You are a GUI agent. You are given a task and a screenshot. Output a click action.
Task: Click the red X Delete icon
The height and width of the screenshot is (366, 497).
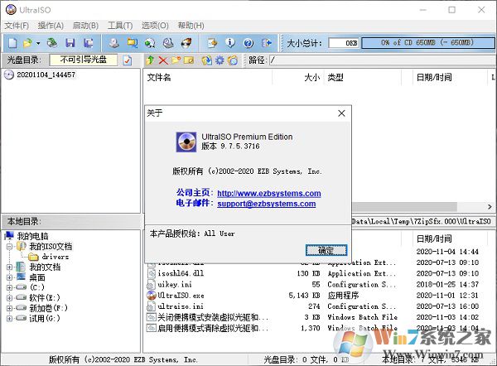[x=163, y=60]
